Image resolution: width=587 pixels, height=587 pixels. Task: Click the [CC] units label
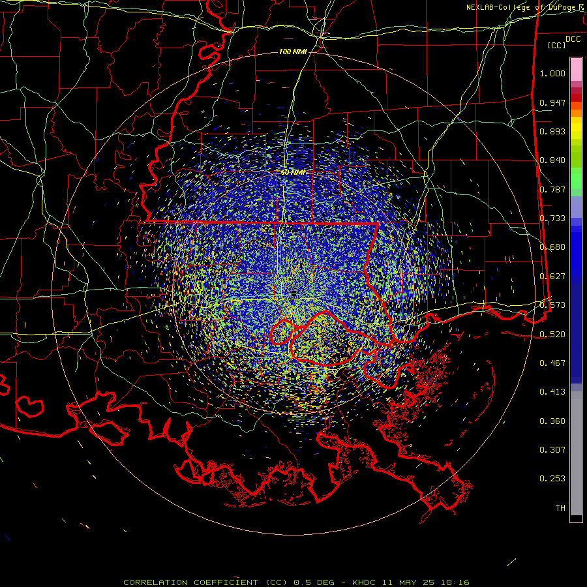coord(557,45)
